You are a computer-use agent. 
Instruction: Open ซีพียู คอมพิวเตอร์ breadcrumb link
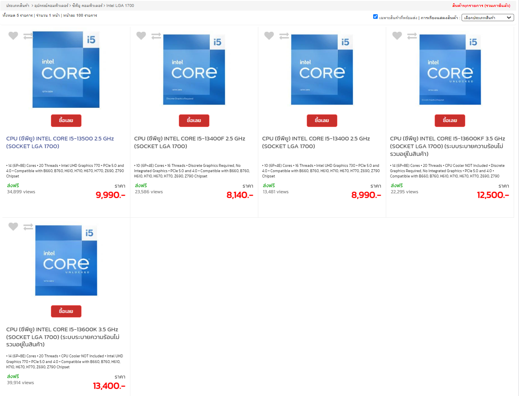(87, 6)
